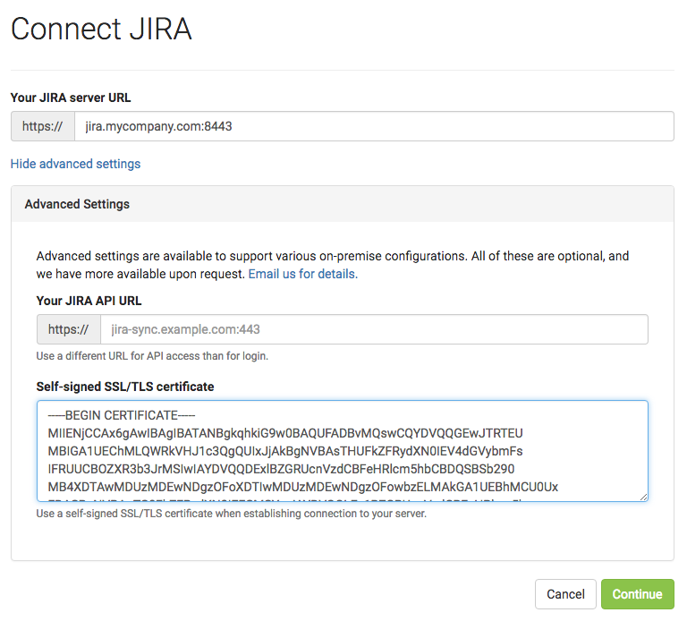The width and height of the screenshot is (687, 621).
Task: Click certificate line starting with IFRUUCBOZXR3
Action: click(281, 469)
